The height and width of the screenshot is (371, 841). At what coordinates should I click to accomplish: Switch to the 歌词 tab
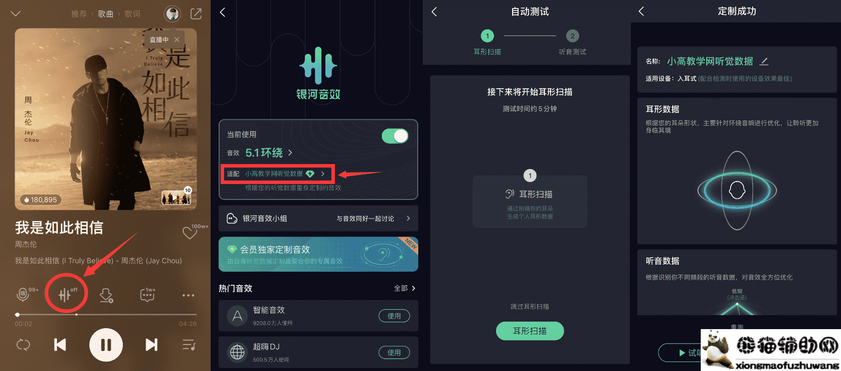(132, 14)
